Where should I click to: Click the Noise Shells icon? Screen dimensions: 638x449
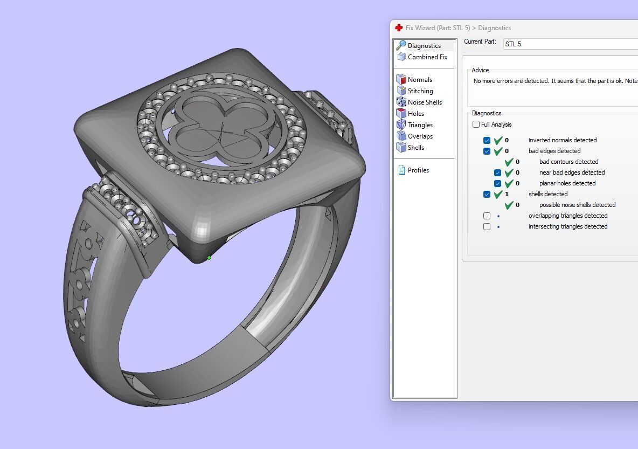[x=401, y=102]
